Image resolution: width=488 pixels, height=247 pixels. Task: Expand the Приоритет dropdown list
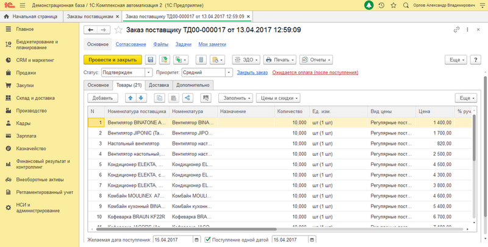click(229, 72)
